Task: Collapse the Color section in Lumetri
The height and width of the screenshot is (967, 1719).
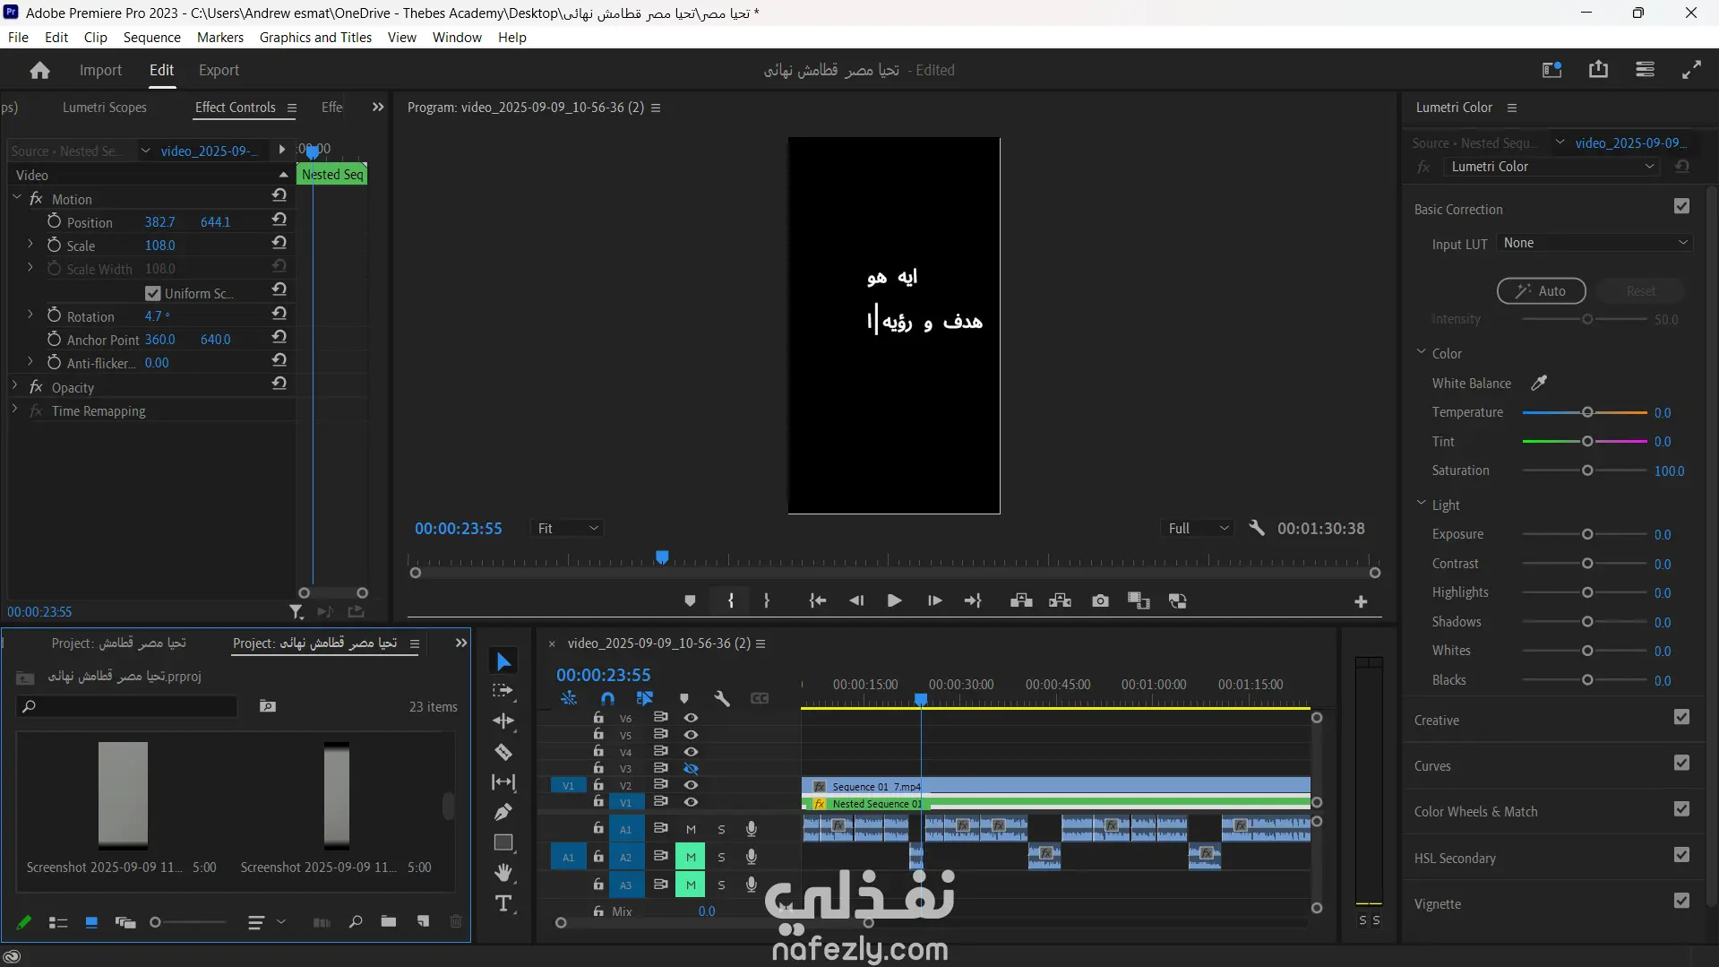Action: 1422,352
